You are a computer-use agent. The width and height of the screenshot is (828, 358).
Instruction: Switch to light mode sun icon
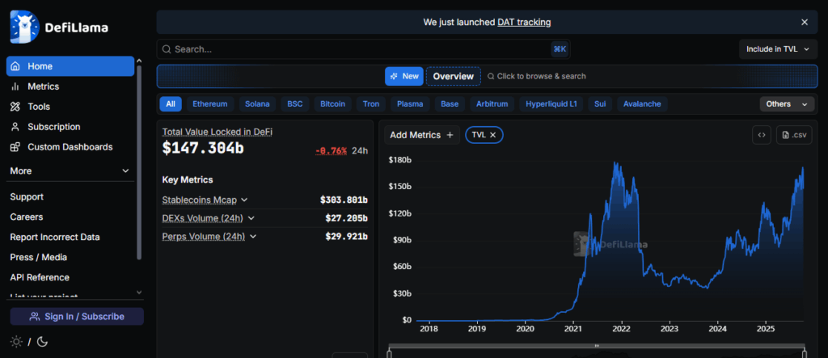16,342
